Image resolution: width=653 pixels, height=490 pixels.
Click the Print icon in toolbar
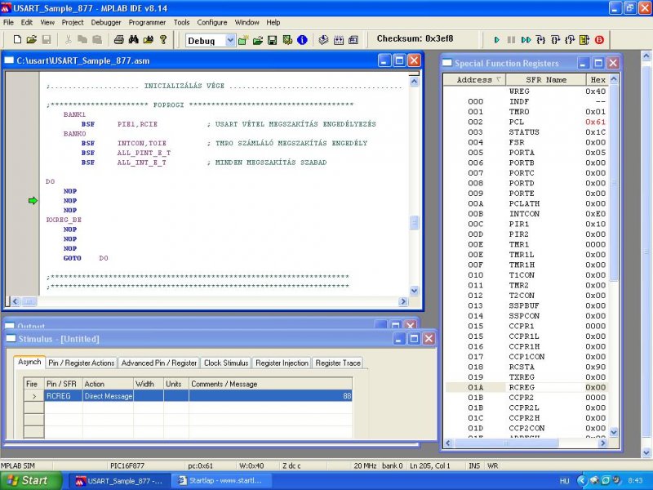pos(118,39)
